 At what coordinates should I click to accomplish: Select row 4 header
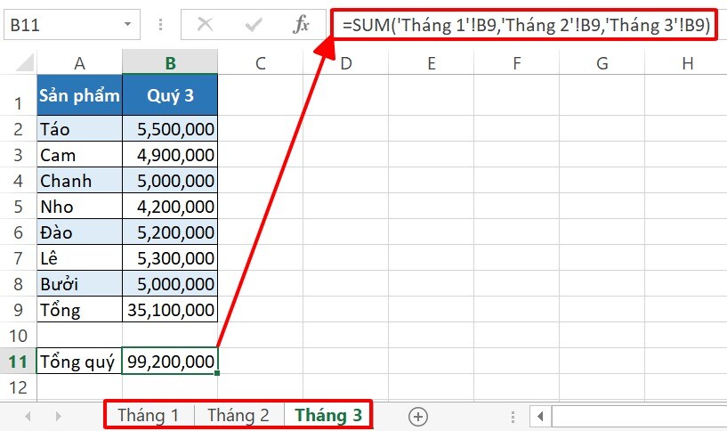(18, 181)
